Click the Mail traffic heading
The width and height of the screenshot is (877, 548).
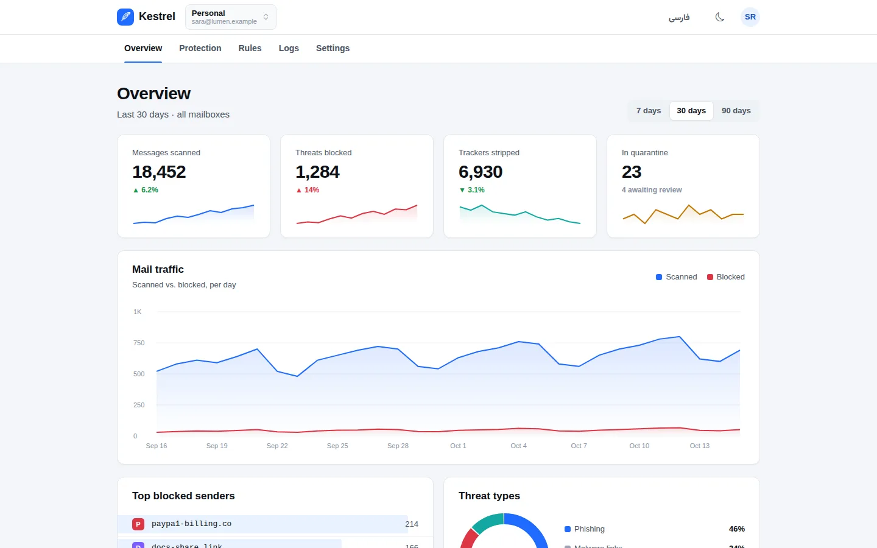158,269
